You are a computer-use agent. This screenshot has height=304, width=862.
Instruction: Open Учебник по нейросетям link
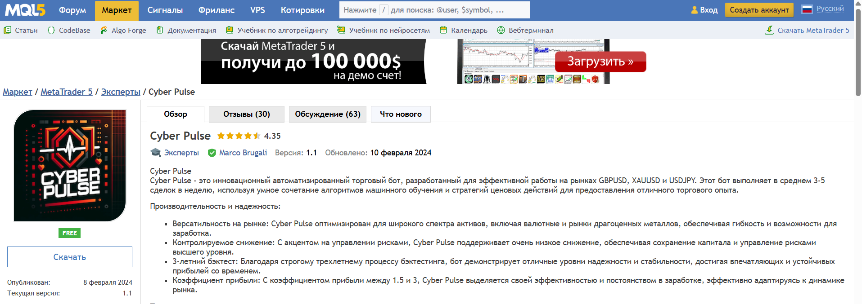389,31
